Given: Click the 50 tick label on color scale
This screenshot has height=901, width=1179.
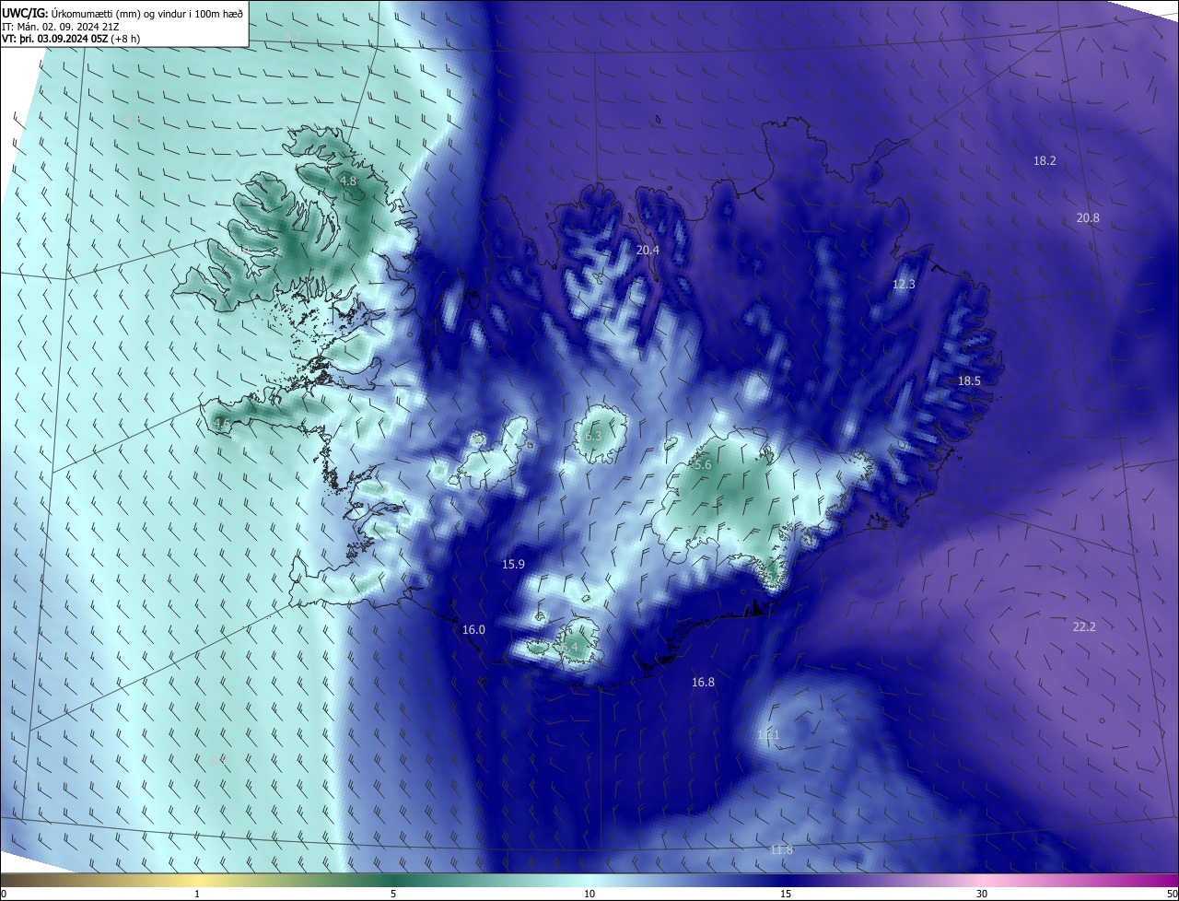Looking at the screenshot, I should click(1172, 894).
